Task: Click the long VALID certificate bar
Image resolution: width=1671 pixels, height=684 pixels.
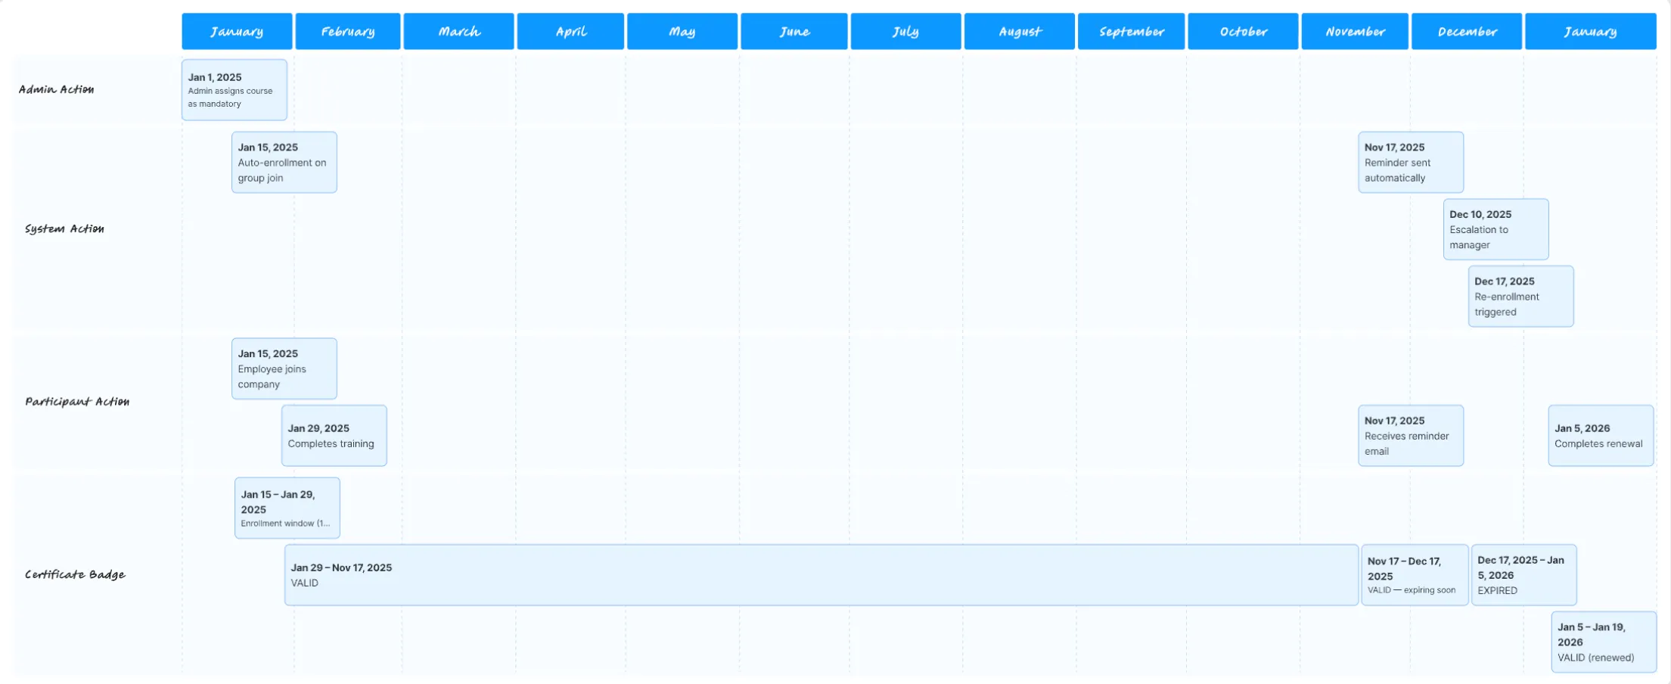Action: [x=821, y=574]
